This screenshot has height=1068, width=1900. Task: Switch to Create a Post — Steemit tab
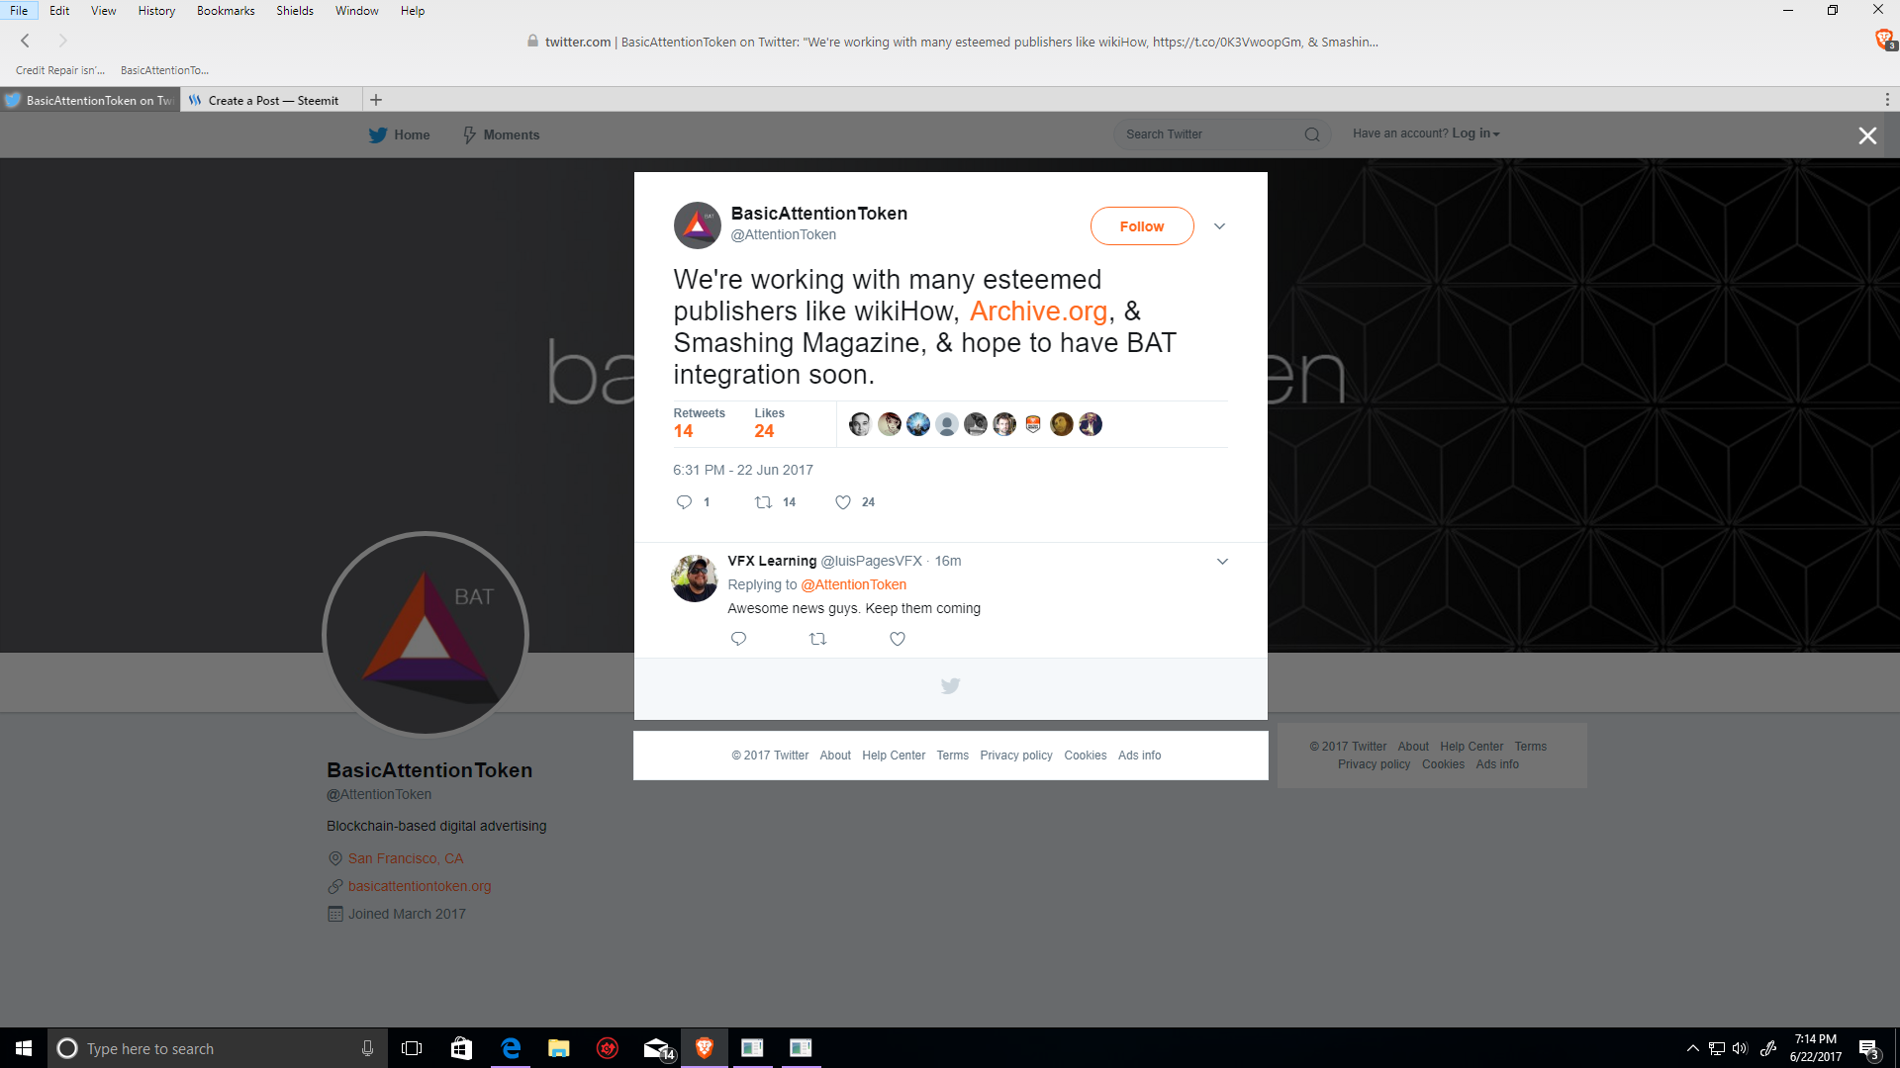(x=272, y=101)
